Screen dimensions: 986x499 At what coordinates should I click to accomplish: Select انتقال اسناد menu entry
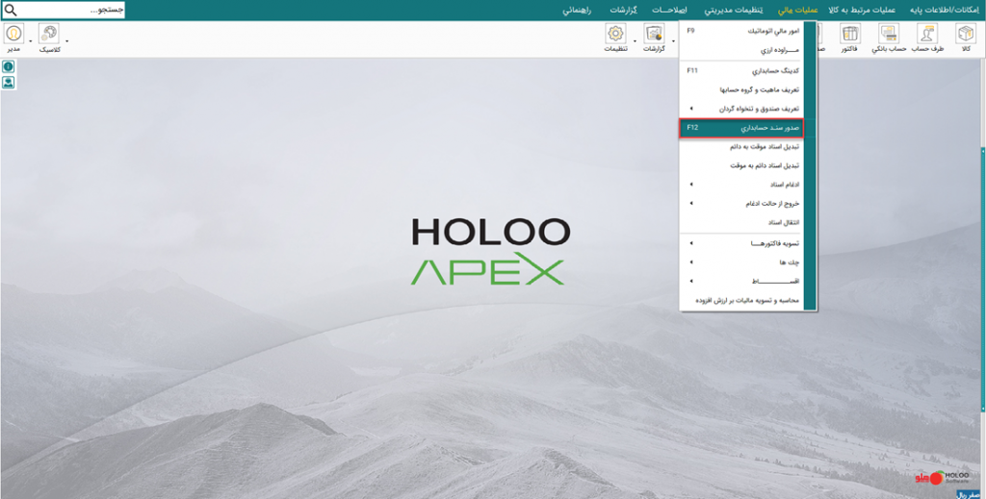(742, 222)
